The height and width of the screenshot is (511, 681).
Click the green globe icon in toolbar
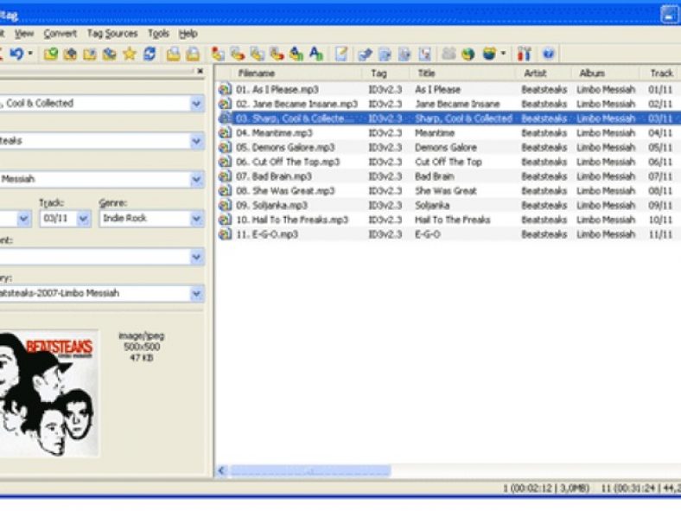pos(468,54)
